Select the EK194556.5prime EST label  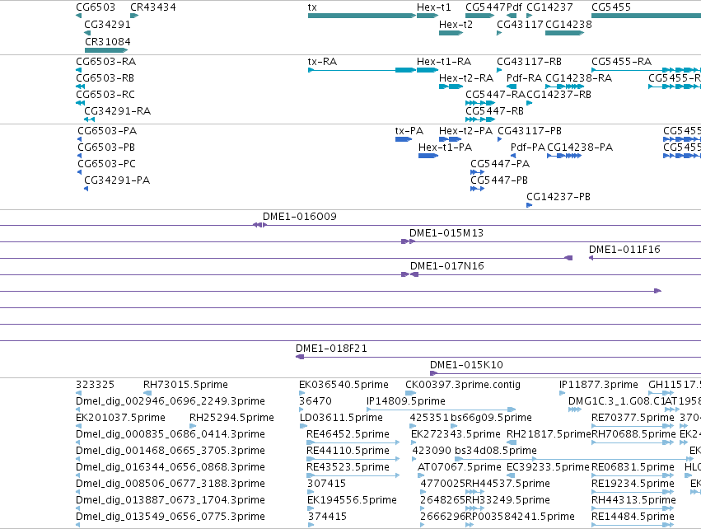[352, 500]
